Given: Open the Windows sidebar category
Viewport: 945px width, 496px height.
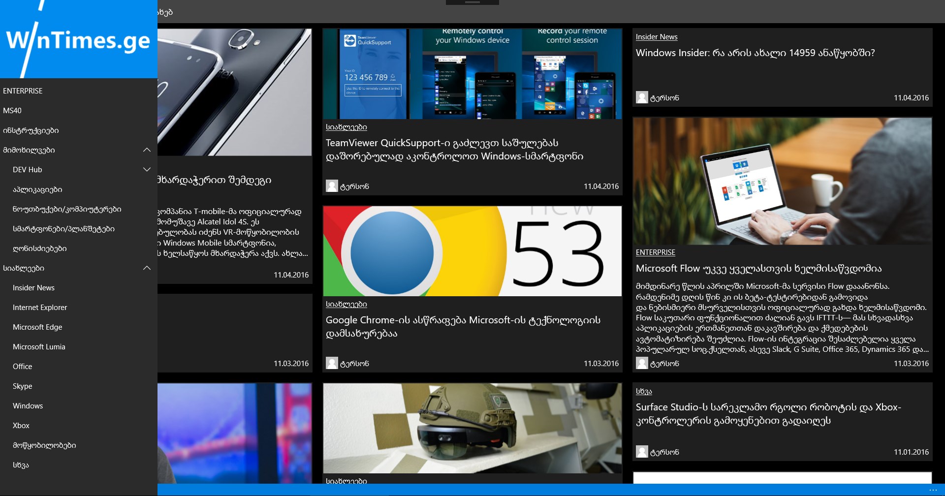Looking at the screenshot, I should 28,406.
